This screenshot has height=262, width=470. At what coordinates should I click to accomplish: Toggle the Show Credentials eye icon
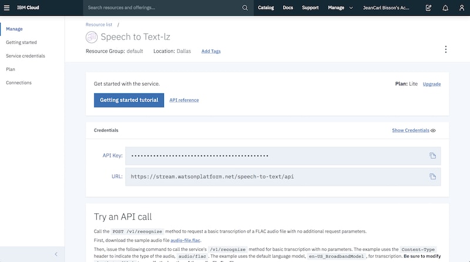click(x=433, y=130)
